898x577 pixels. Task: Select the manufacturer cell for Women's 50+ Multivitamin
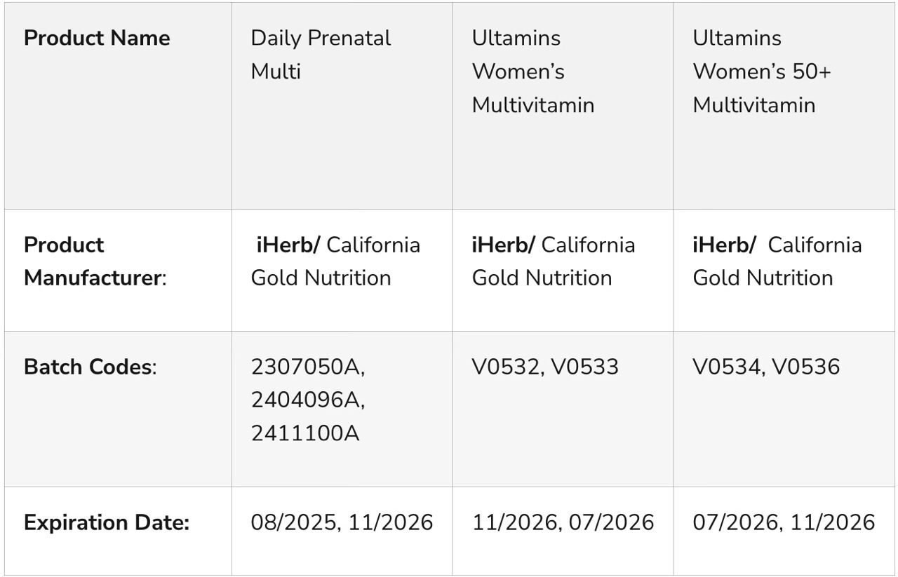tap(777, 262)
